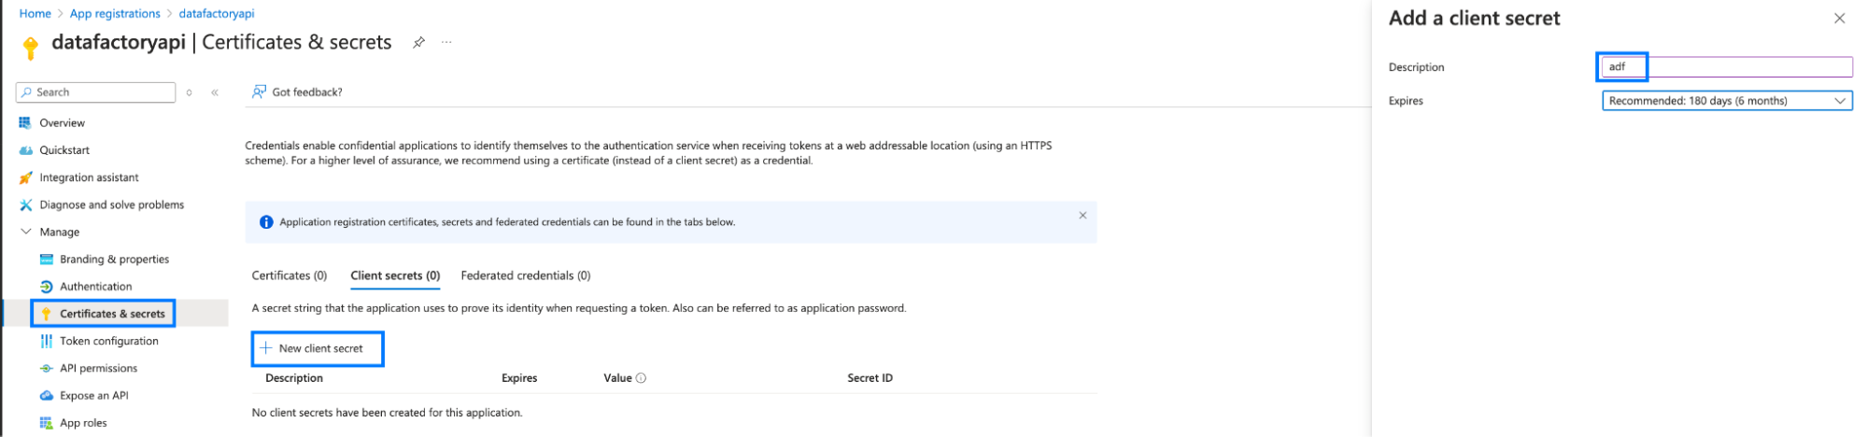
Task: Click New client secret button
Action: pyautogui.click(x=318, y=348)
